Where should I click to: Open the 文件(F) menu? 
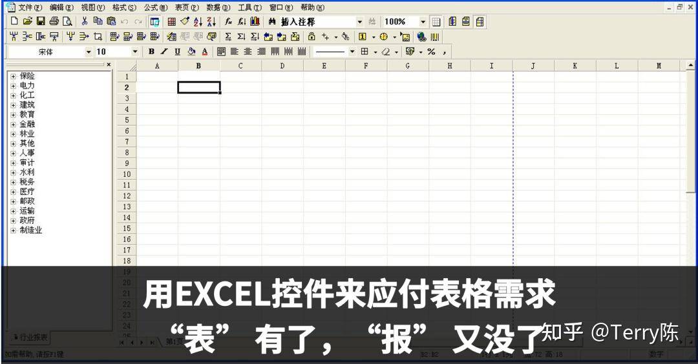[x=30, y=8]
